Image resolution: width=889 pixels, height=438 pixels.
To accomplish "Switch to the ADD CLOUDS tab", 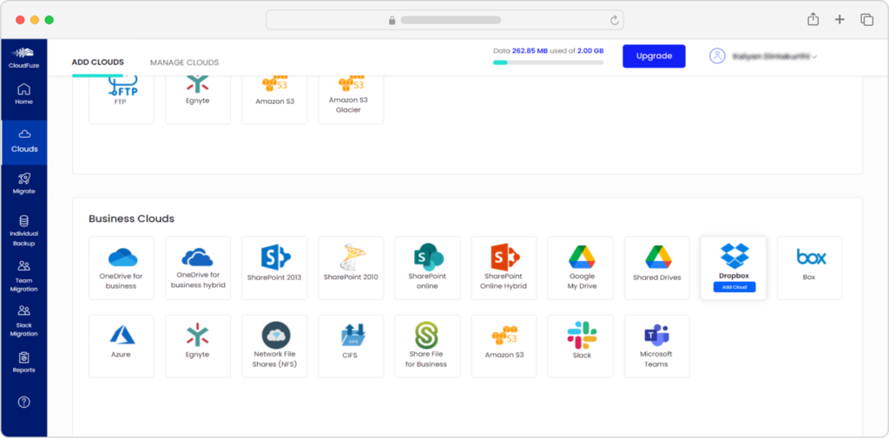I will 97,62.
